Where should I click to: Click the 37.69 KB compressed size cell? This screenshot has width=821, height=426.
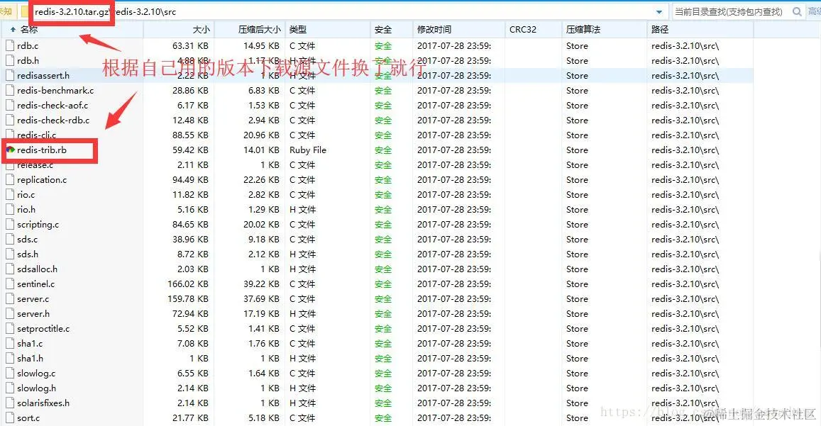click(x=261, y=299)
